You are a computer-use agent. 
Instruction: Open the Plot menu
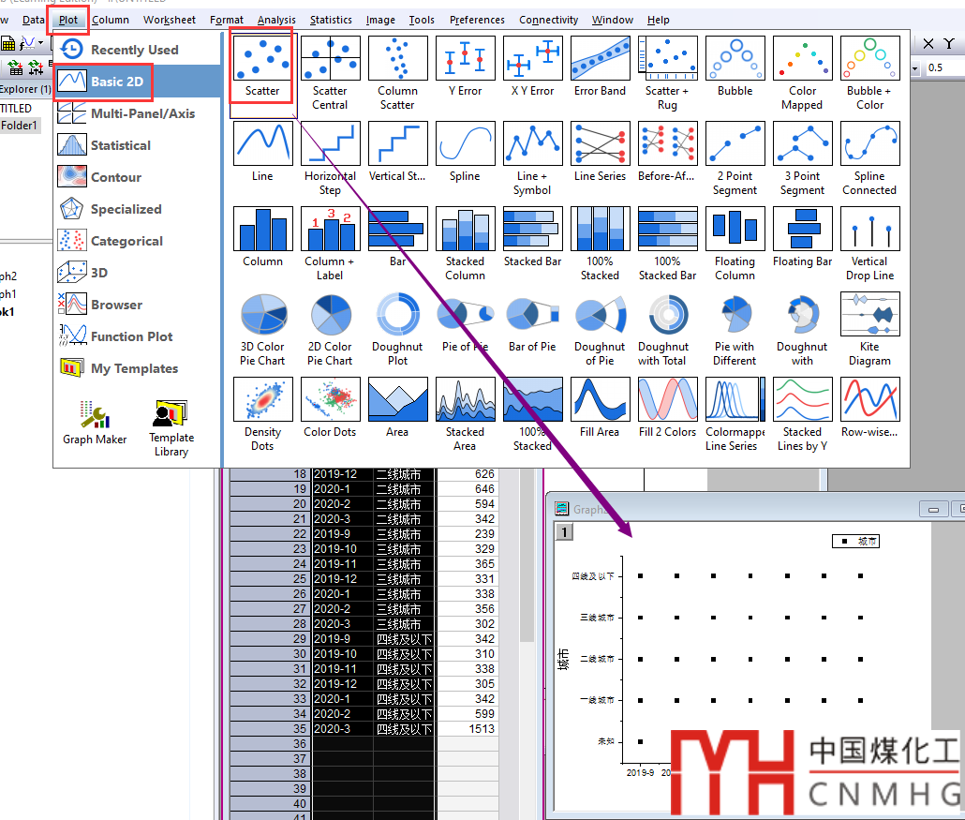coord(68,20)
